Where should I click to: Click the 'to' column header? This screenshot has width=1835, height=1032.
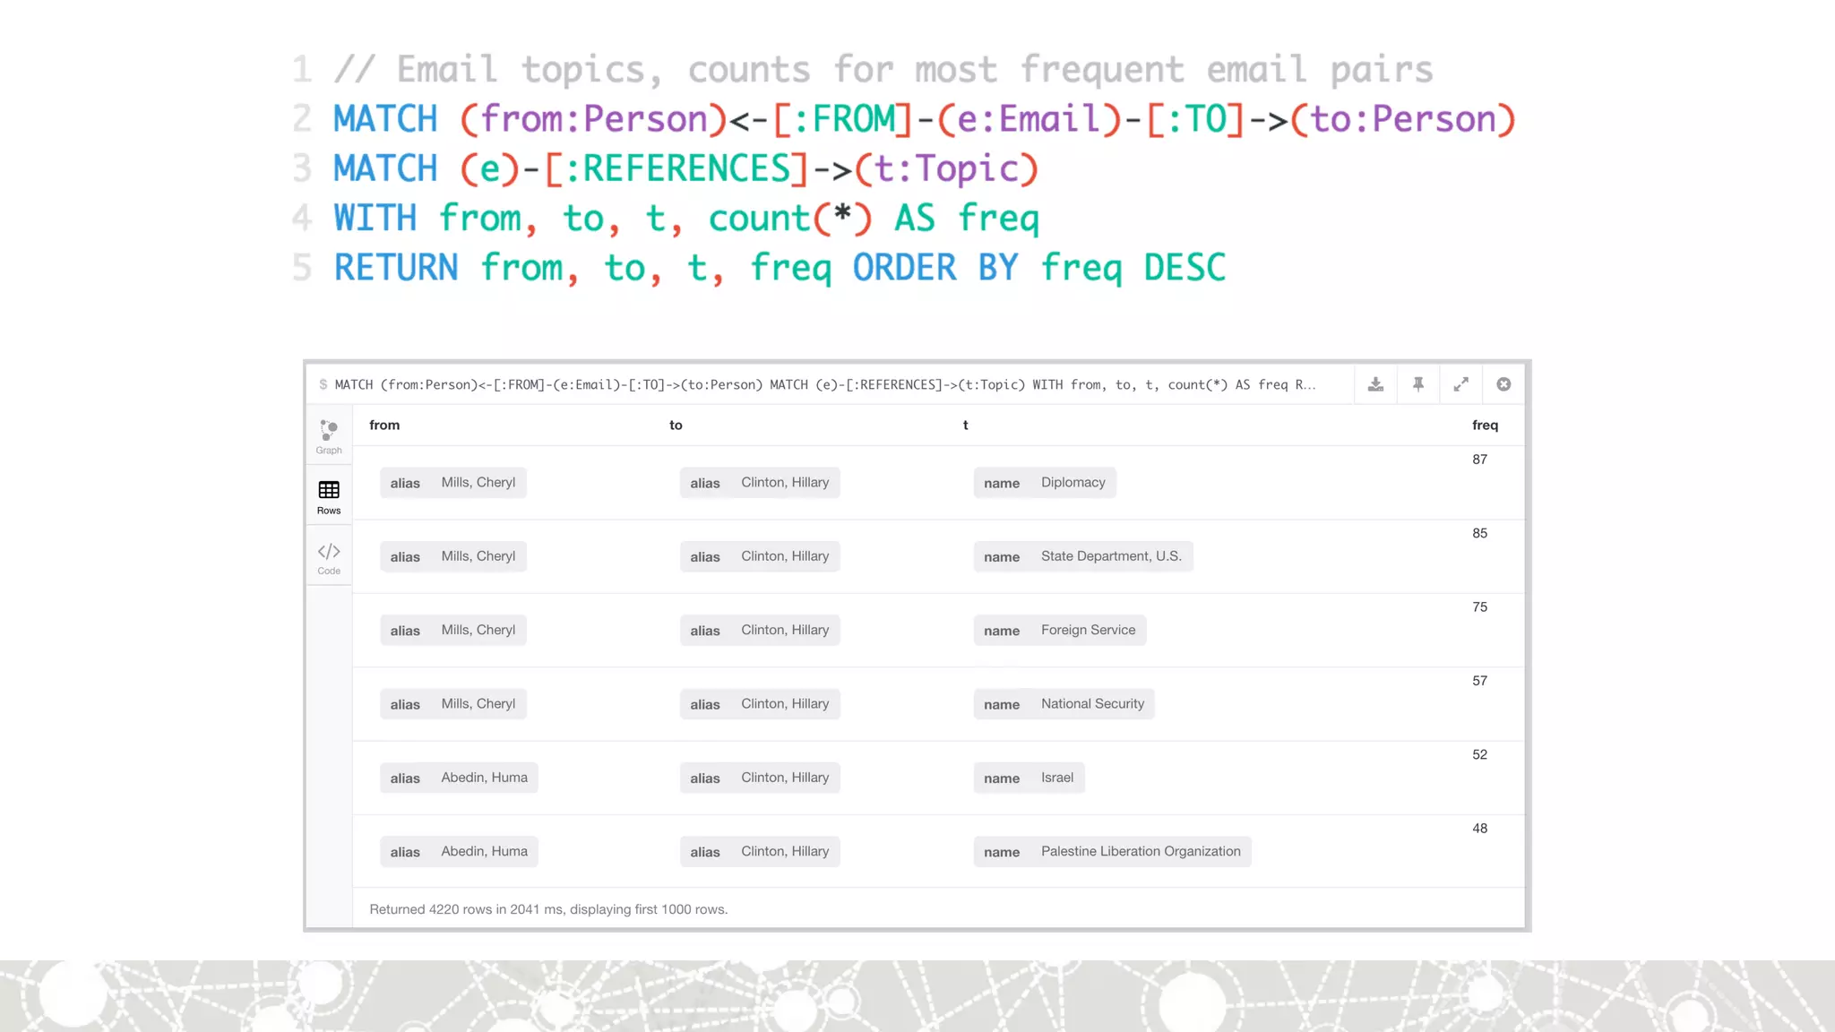click(676, 425)
